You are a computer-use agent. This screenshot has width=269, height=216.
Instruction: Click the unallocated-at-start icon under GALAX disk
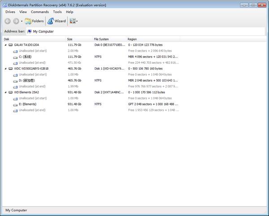[x=15, y=51]
